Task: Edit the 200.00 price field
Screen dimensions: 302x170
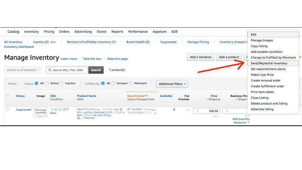Action: 206,111
